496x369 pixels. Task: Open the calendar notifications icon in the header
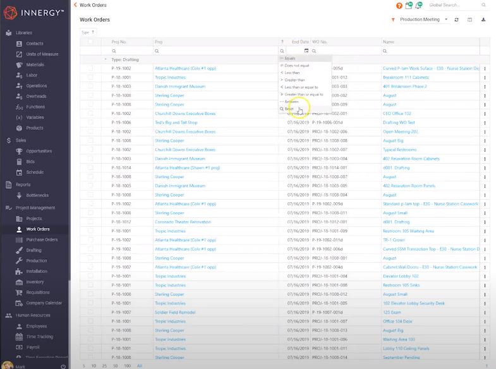tap(409, 5)
